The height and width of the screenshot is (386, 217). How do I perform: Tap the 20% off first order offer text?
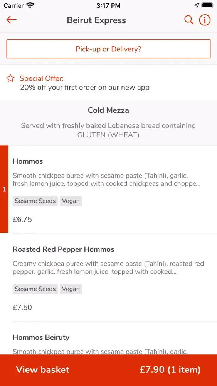85,87
